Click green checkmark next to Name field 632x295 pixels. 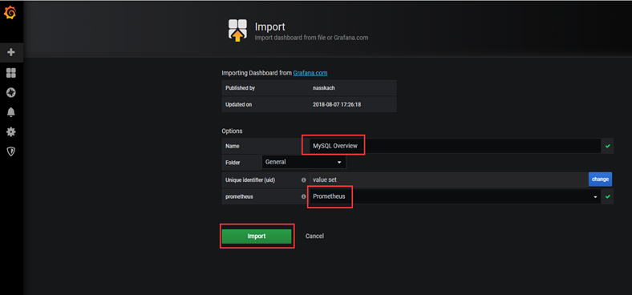(608, 146)
